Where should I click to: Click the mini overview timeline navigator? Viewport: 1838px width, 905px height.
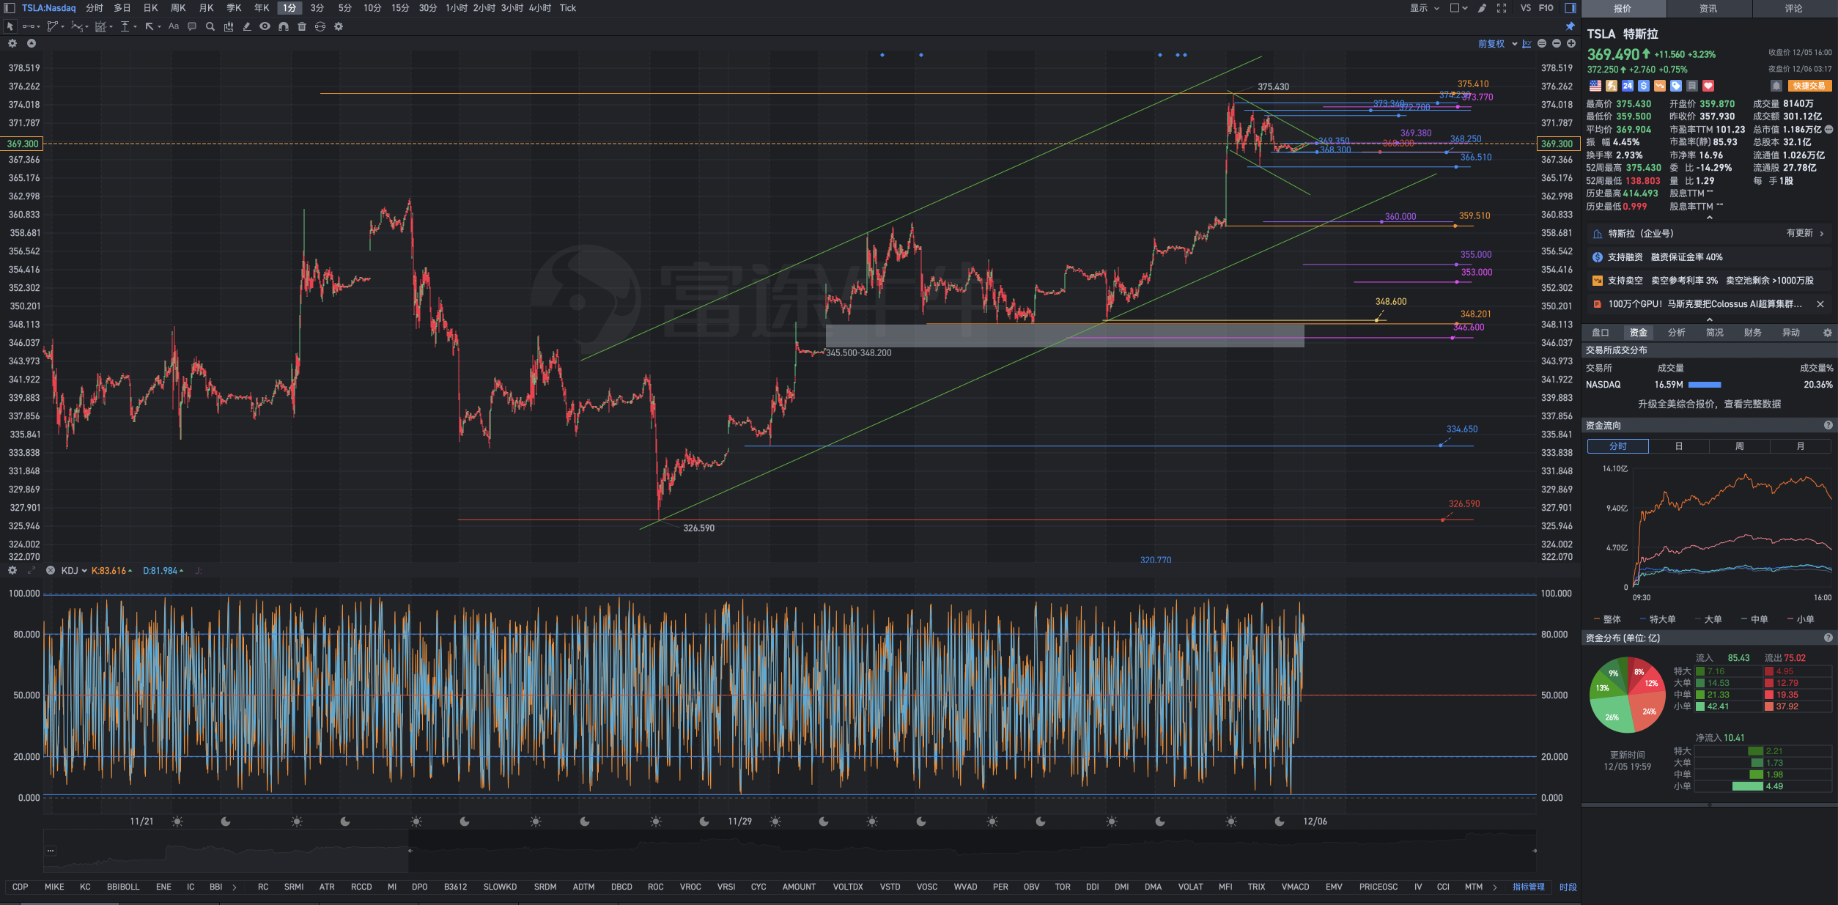(x=789, y=851)
